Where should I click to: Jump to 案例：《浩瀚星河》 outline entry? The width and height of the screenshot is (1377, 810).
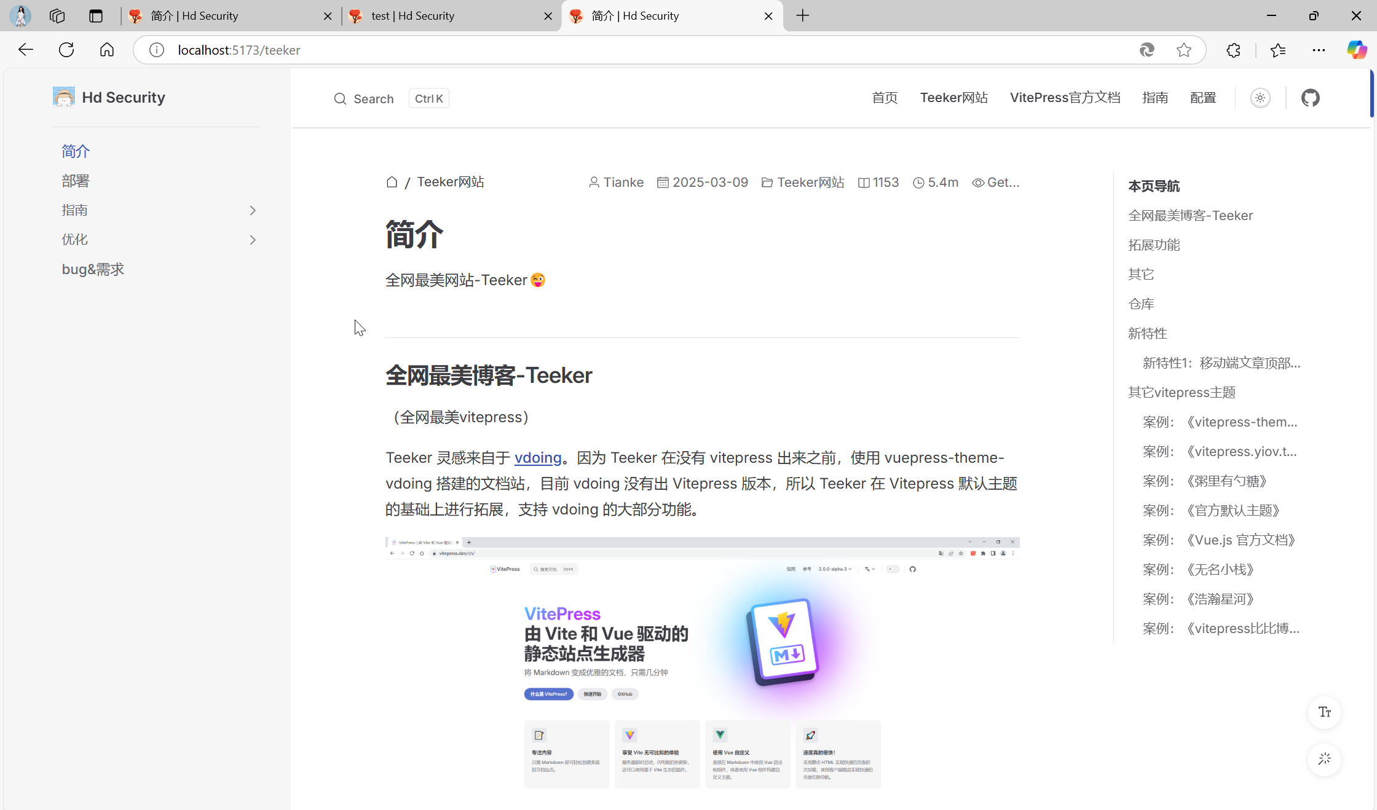pyautogui.click(x=1198, y=599)
